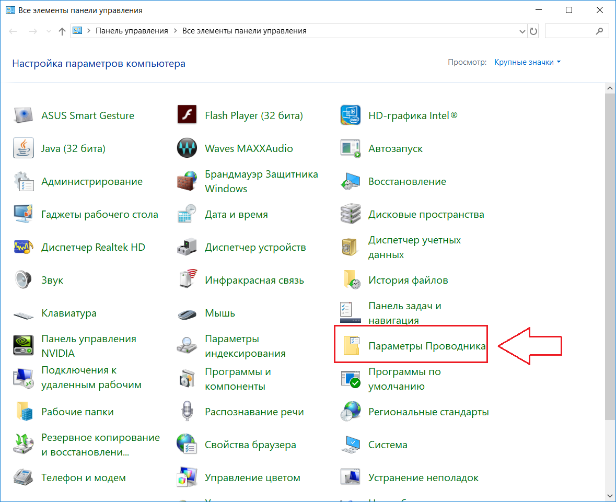Viewport: 616px width, 502px height.
Task: Open the Параметры индексирования icon
Action: point(187,346)
